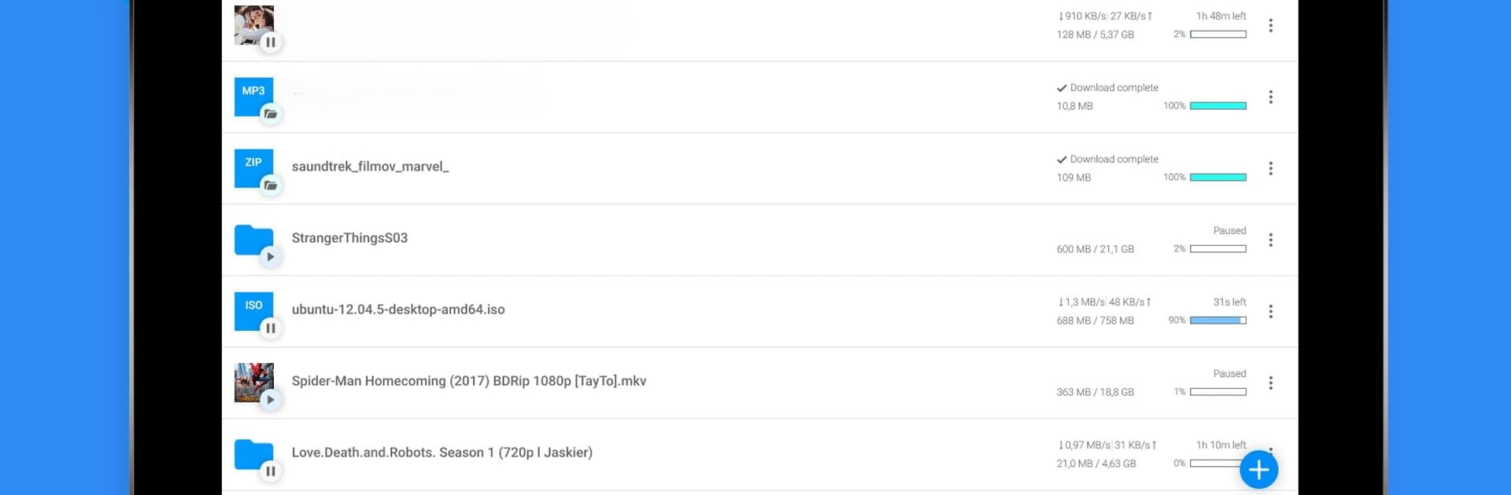Open options menu for ubuntu ISO row

(1270, 311)
